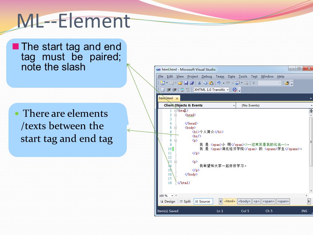Image resolution: width=313 pixels, height=235 pixels.
Task: Collapse the p tag outline on line 13
Action: pos(175,162)
